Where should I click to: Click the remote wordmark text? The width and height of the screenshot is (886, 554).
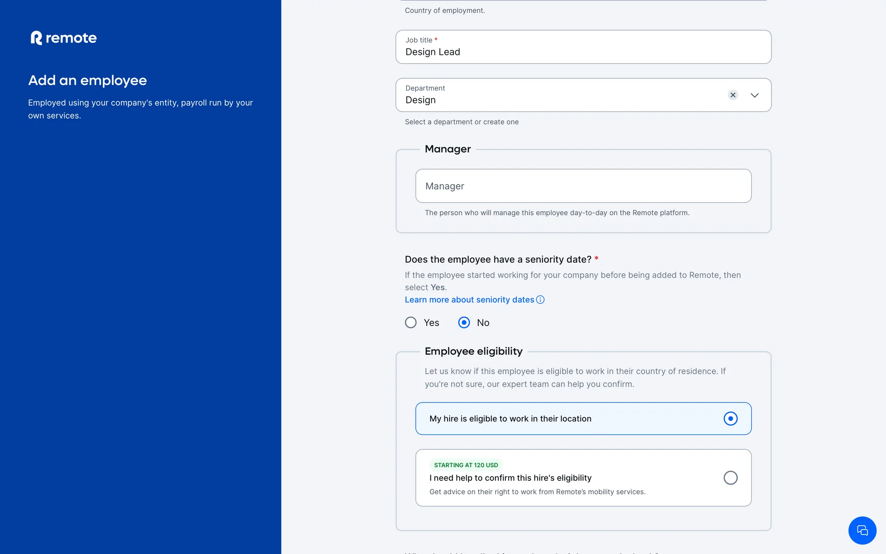71,38
